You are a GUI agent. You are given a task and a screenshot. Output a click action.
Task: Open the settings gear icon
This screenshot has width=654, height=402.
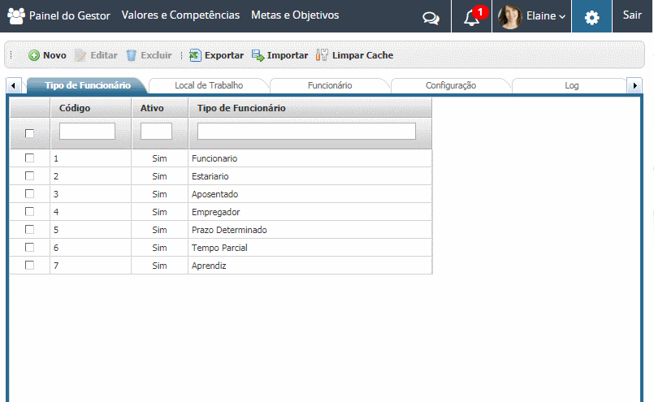coord(592,17)
